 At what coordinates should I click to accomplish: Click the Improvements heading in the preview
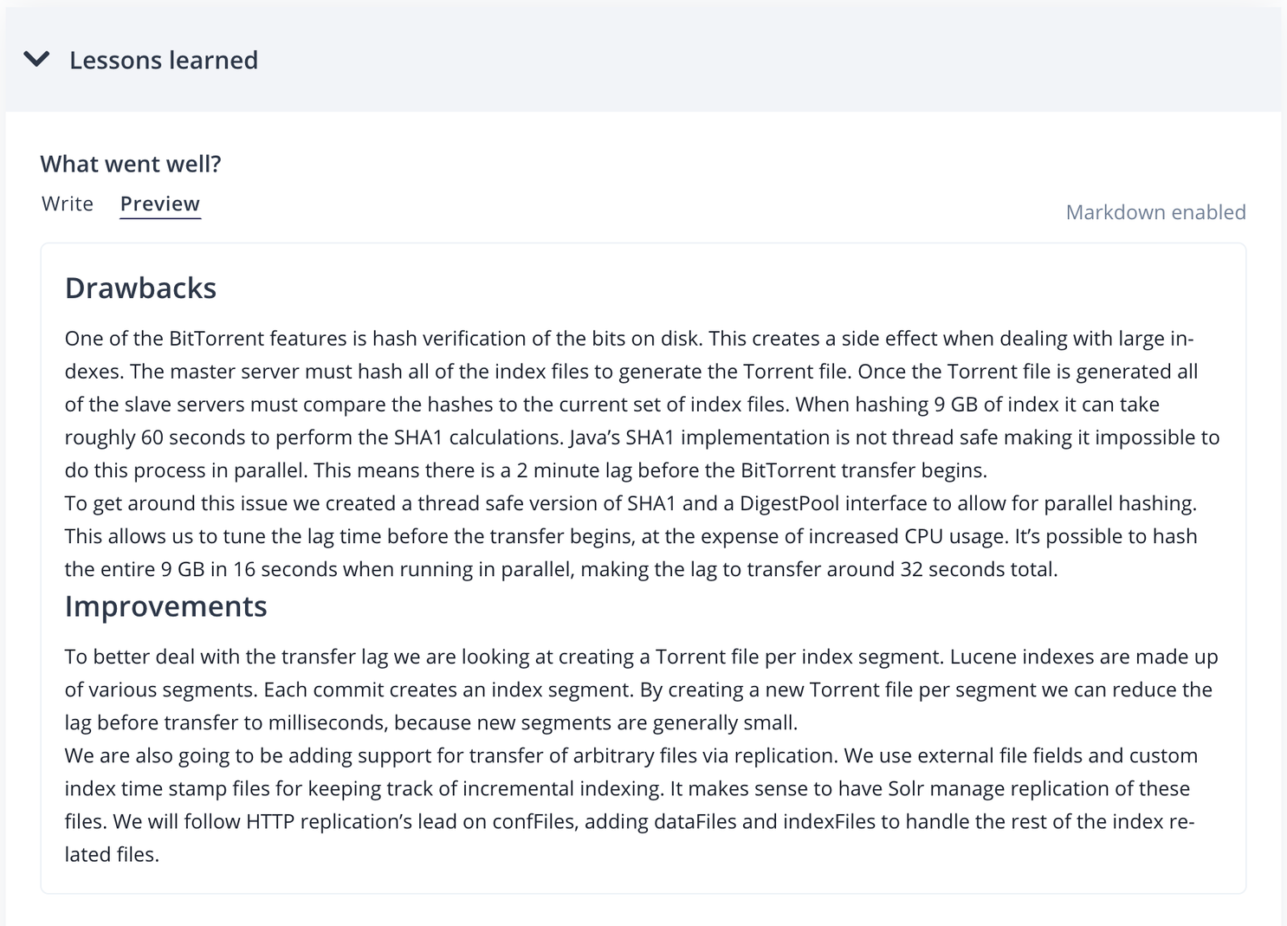pyautogui.click(x=165, y=606)
